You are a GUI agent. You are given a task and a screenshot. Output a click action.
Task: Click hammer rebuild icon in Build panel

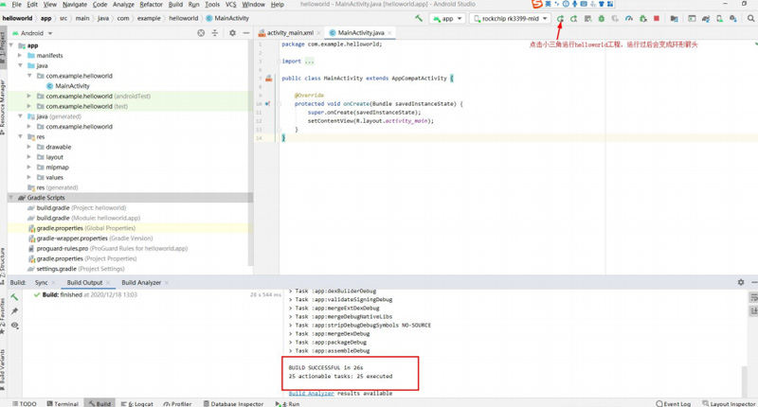click(14, 297)
